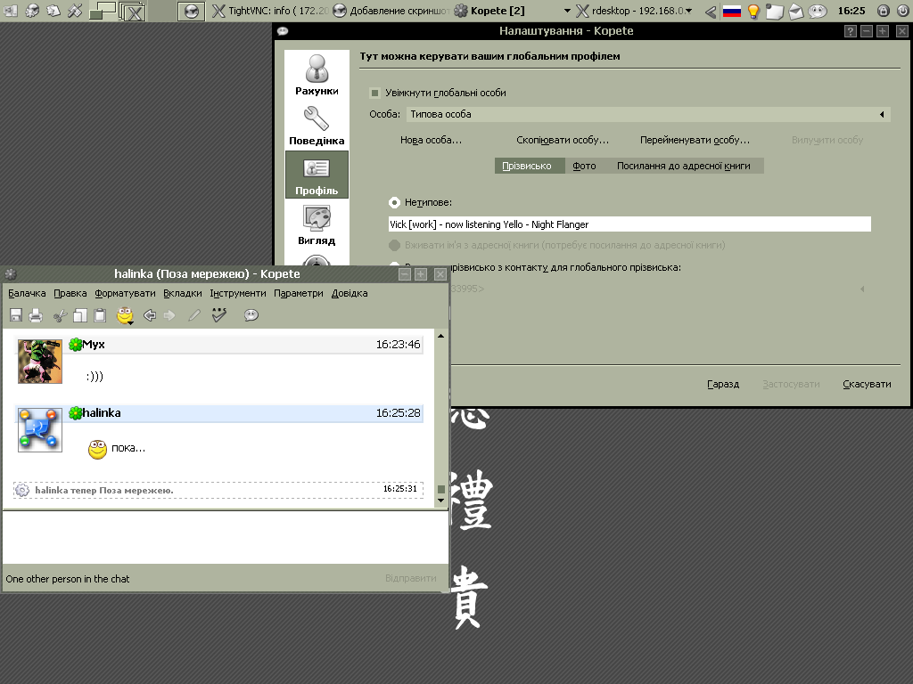Select the Профіль settings section
913x684 pixels.
[317, 175]
